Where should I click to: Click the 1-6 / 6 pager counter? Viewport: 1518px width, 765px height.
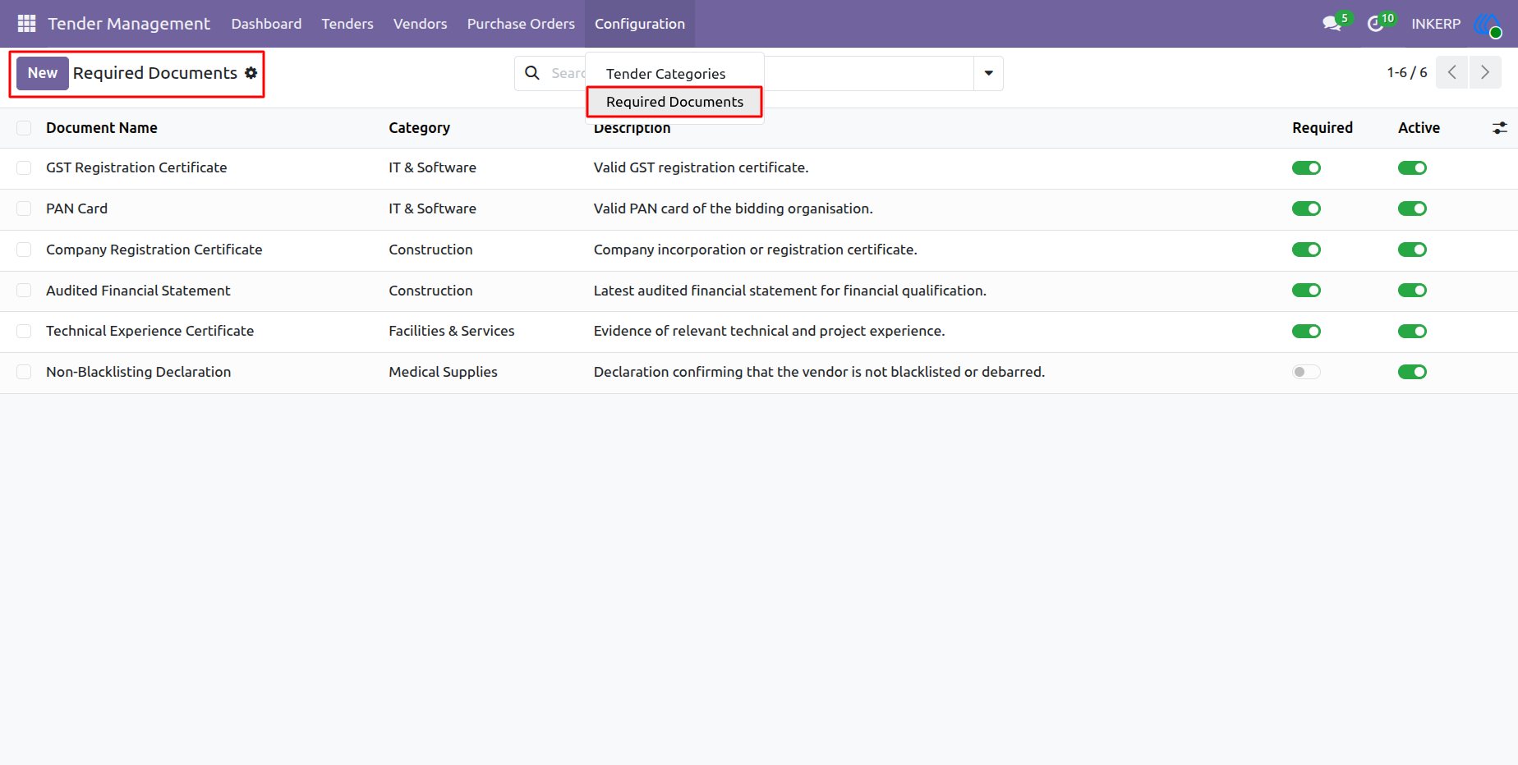pos(1407,72)
